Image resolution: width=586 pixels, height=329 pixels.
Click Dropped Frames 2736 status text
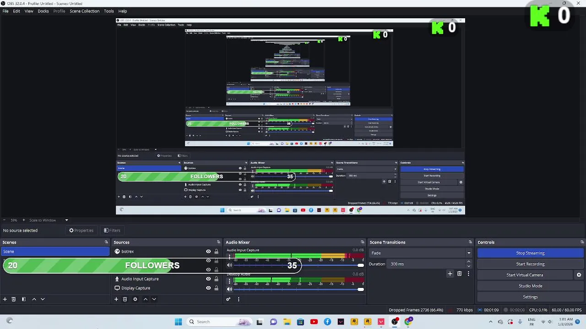point(416,310)
